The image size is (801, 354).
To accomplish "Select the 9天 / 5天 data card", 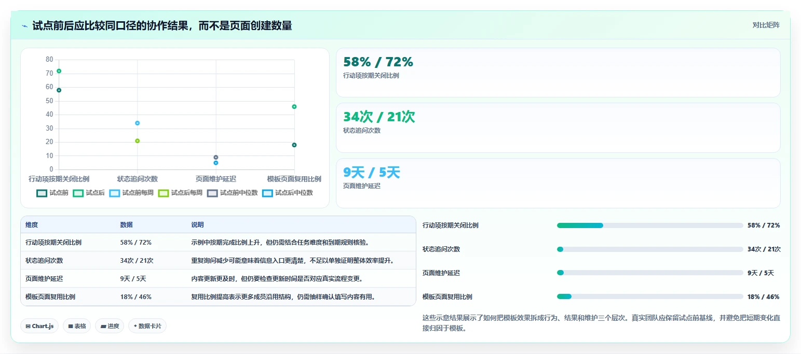I will (558, 183).
